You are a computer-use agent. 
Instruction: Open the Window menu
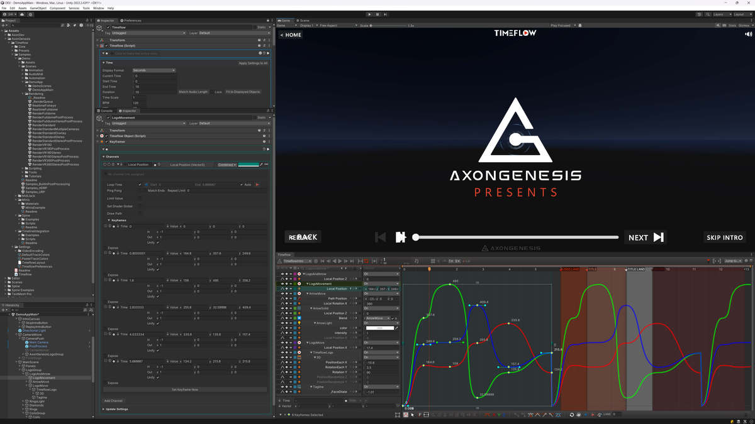(98, 8)
